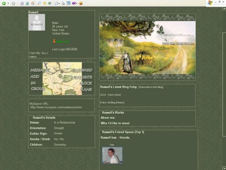Open Tom's friend photo thumbnail
This screenshot has height=170, width=226.
tap(112, 156)
